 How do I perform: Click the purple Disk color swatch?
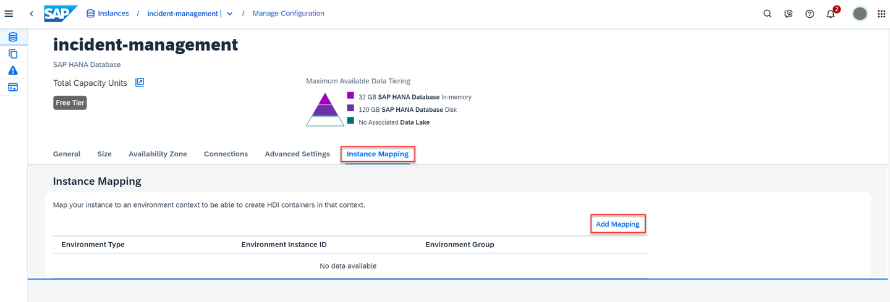click(350, 109)
